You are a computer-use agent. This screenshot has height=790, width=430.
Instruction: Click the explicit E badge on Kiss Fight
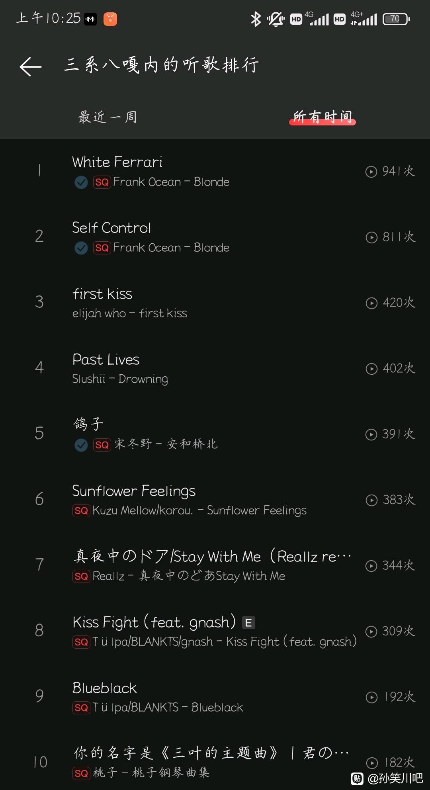(x=248, y=622)
